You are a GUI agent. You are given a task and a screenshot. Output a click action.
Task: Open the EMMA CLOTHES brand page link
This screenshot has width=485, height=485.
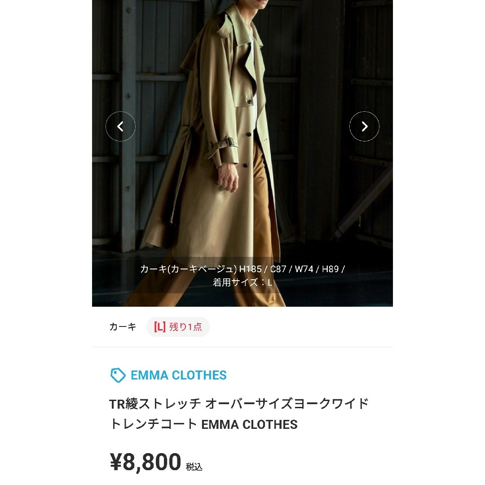click(x=178, y=375)
